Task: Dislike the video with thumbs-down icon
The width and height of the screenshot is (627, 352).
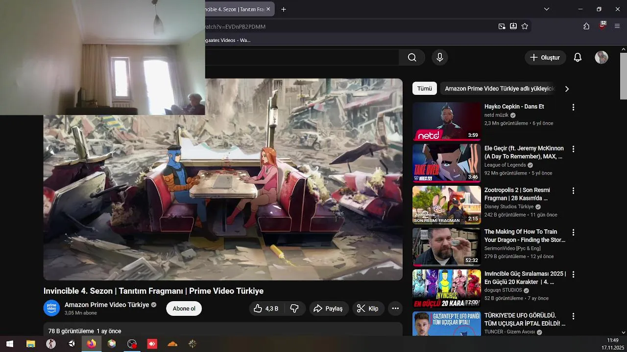Action: [294, 308]
